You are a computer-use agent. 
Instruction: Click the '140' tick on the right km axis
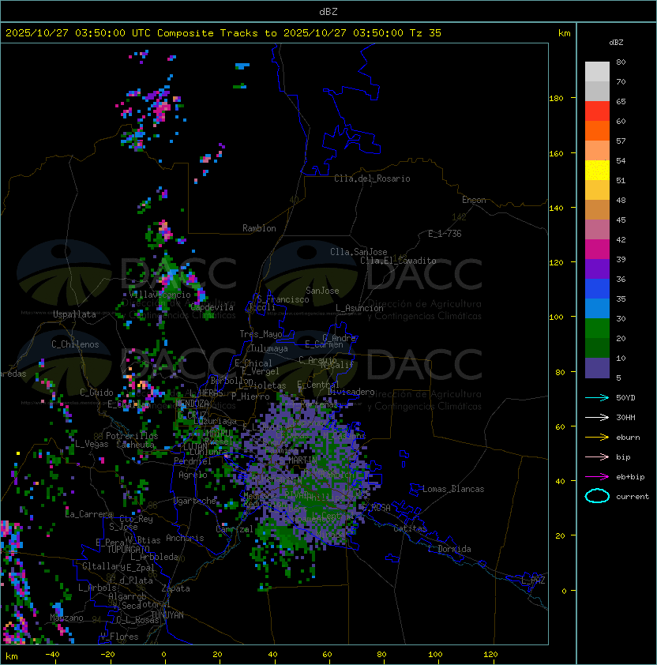556,209
